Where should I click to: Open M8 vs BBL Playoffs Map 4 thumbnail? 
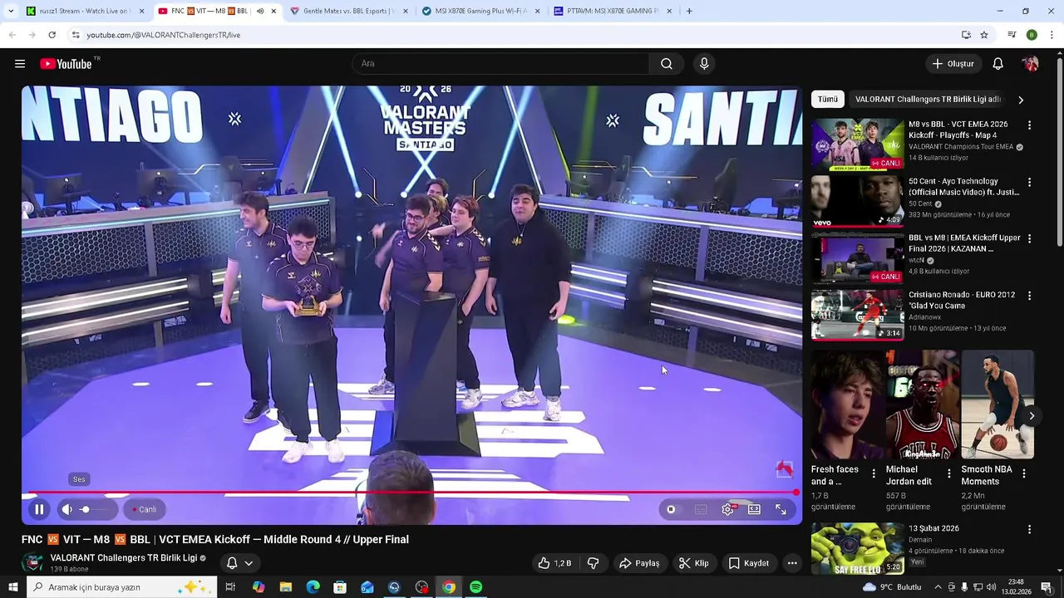[x=857, y=145]
